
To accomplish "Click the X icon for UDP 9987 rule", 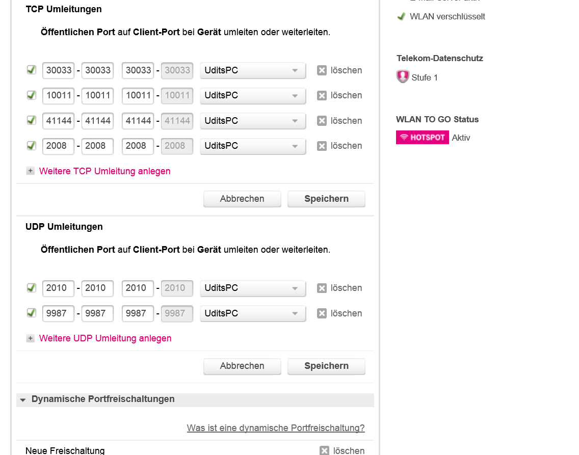I will 322,313.
